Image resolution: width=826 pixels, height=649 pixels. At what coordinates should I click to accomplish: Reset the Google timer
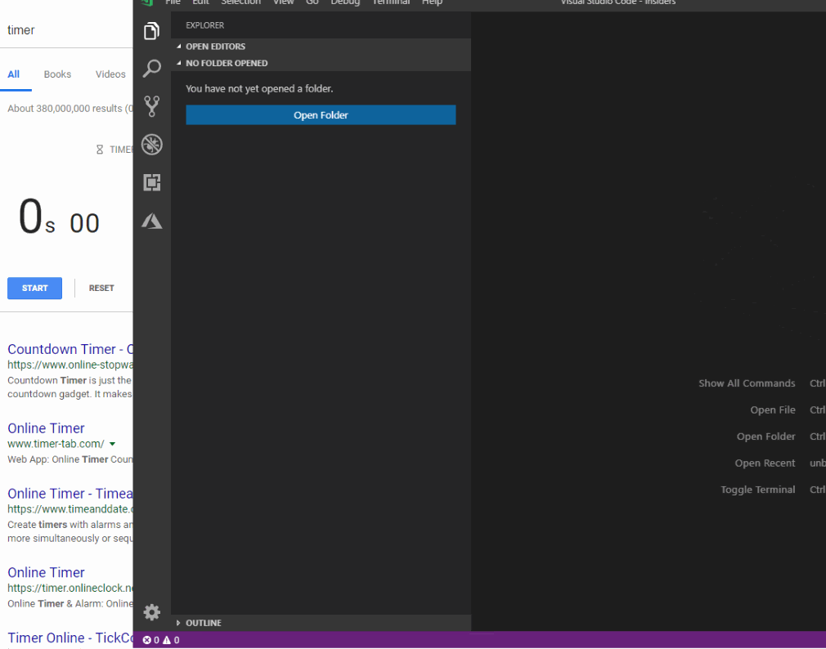(101, 288)
